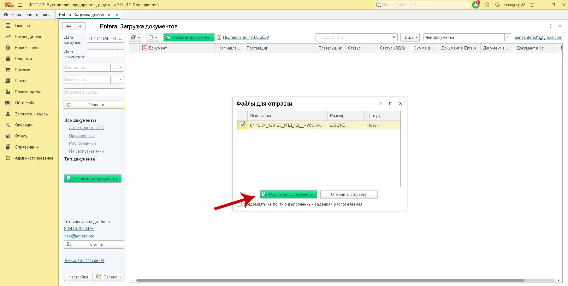Toggle email notification checkbox in dialog
The height and width of the screenshot is (286, 568).
coord(240,204)
